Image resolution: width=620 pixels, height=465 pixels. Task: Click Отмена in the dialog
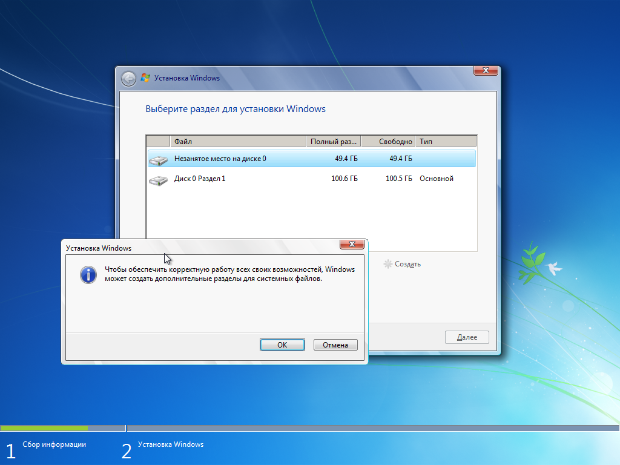coord(335,345)
